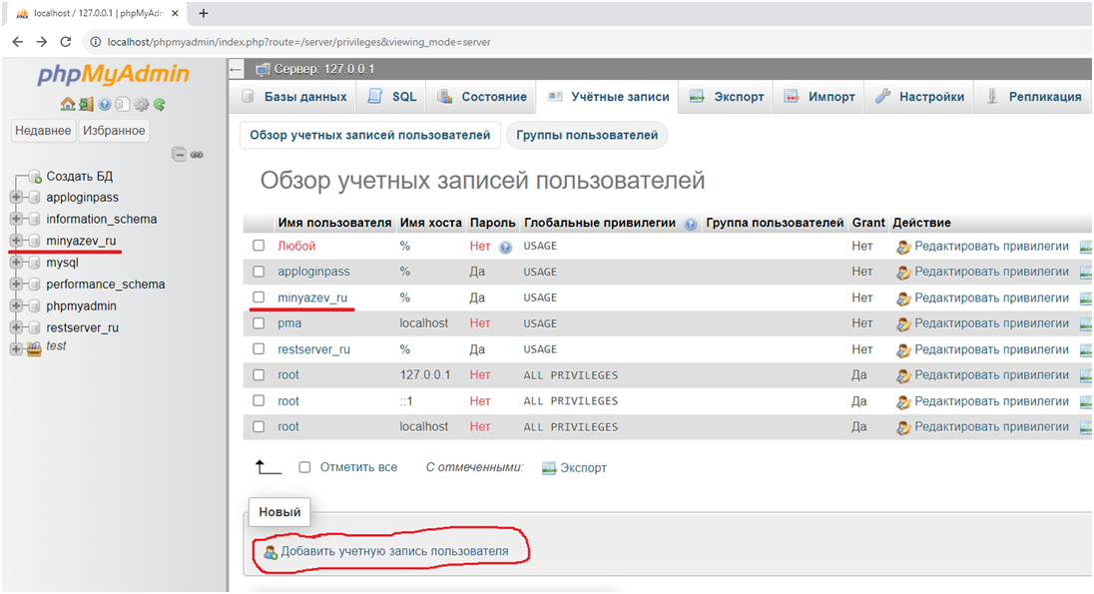Go back using the browser back arrow
Screen dimensions: 1094x594
(17, 42)
